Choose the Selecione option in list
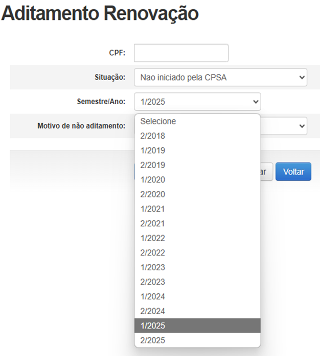The image size is (320, 356). coord(197,122)
